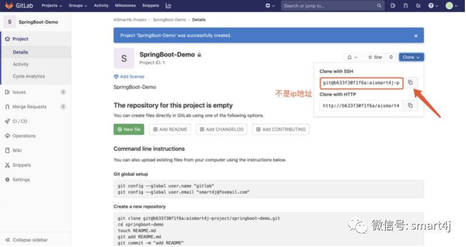Click the instance statistics chart icon
Image resolution: width=466 pixels, height=247 pixels.
pos(168,6)
